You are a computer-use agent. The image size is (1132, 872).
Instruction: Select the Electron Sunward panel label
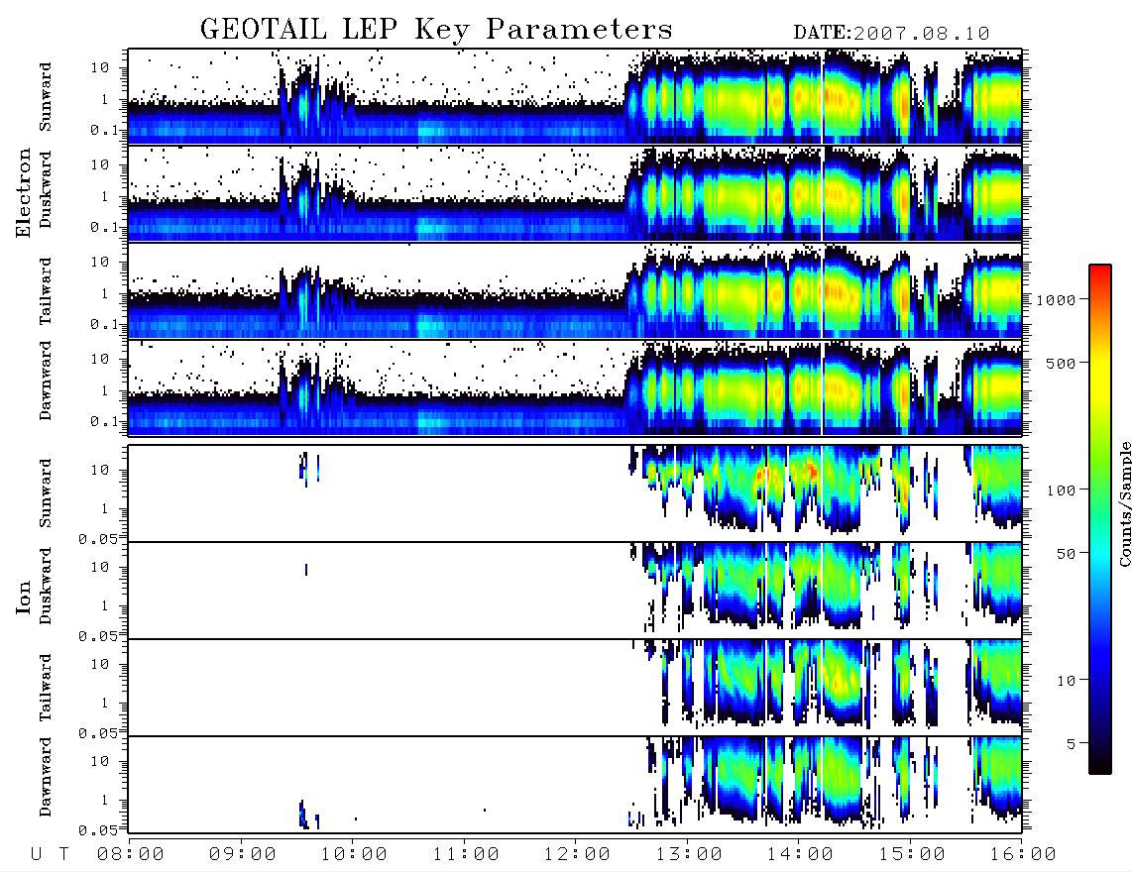pos(46,97)
